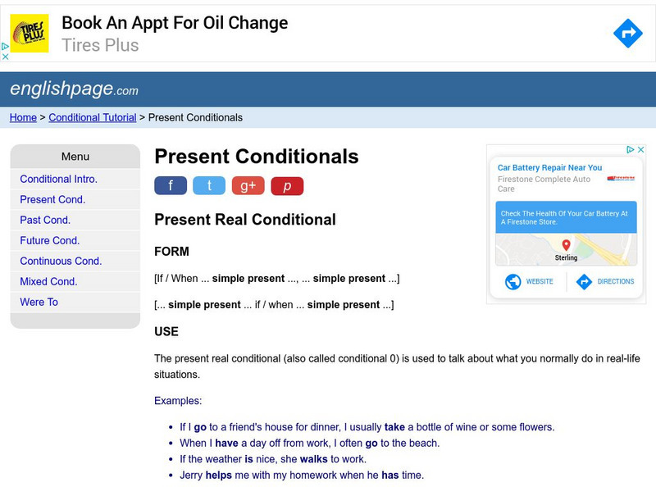This screenshot has width=656, height=487.
Task: Share page on Google Plus
Action: pos(248,186)
